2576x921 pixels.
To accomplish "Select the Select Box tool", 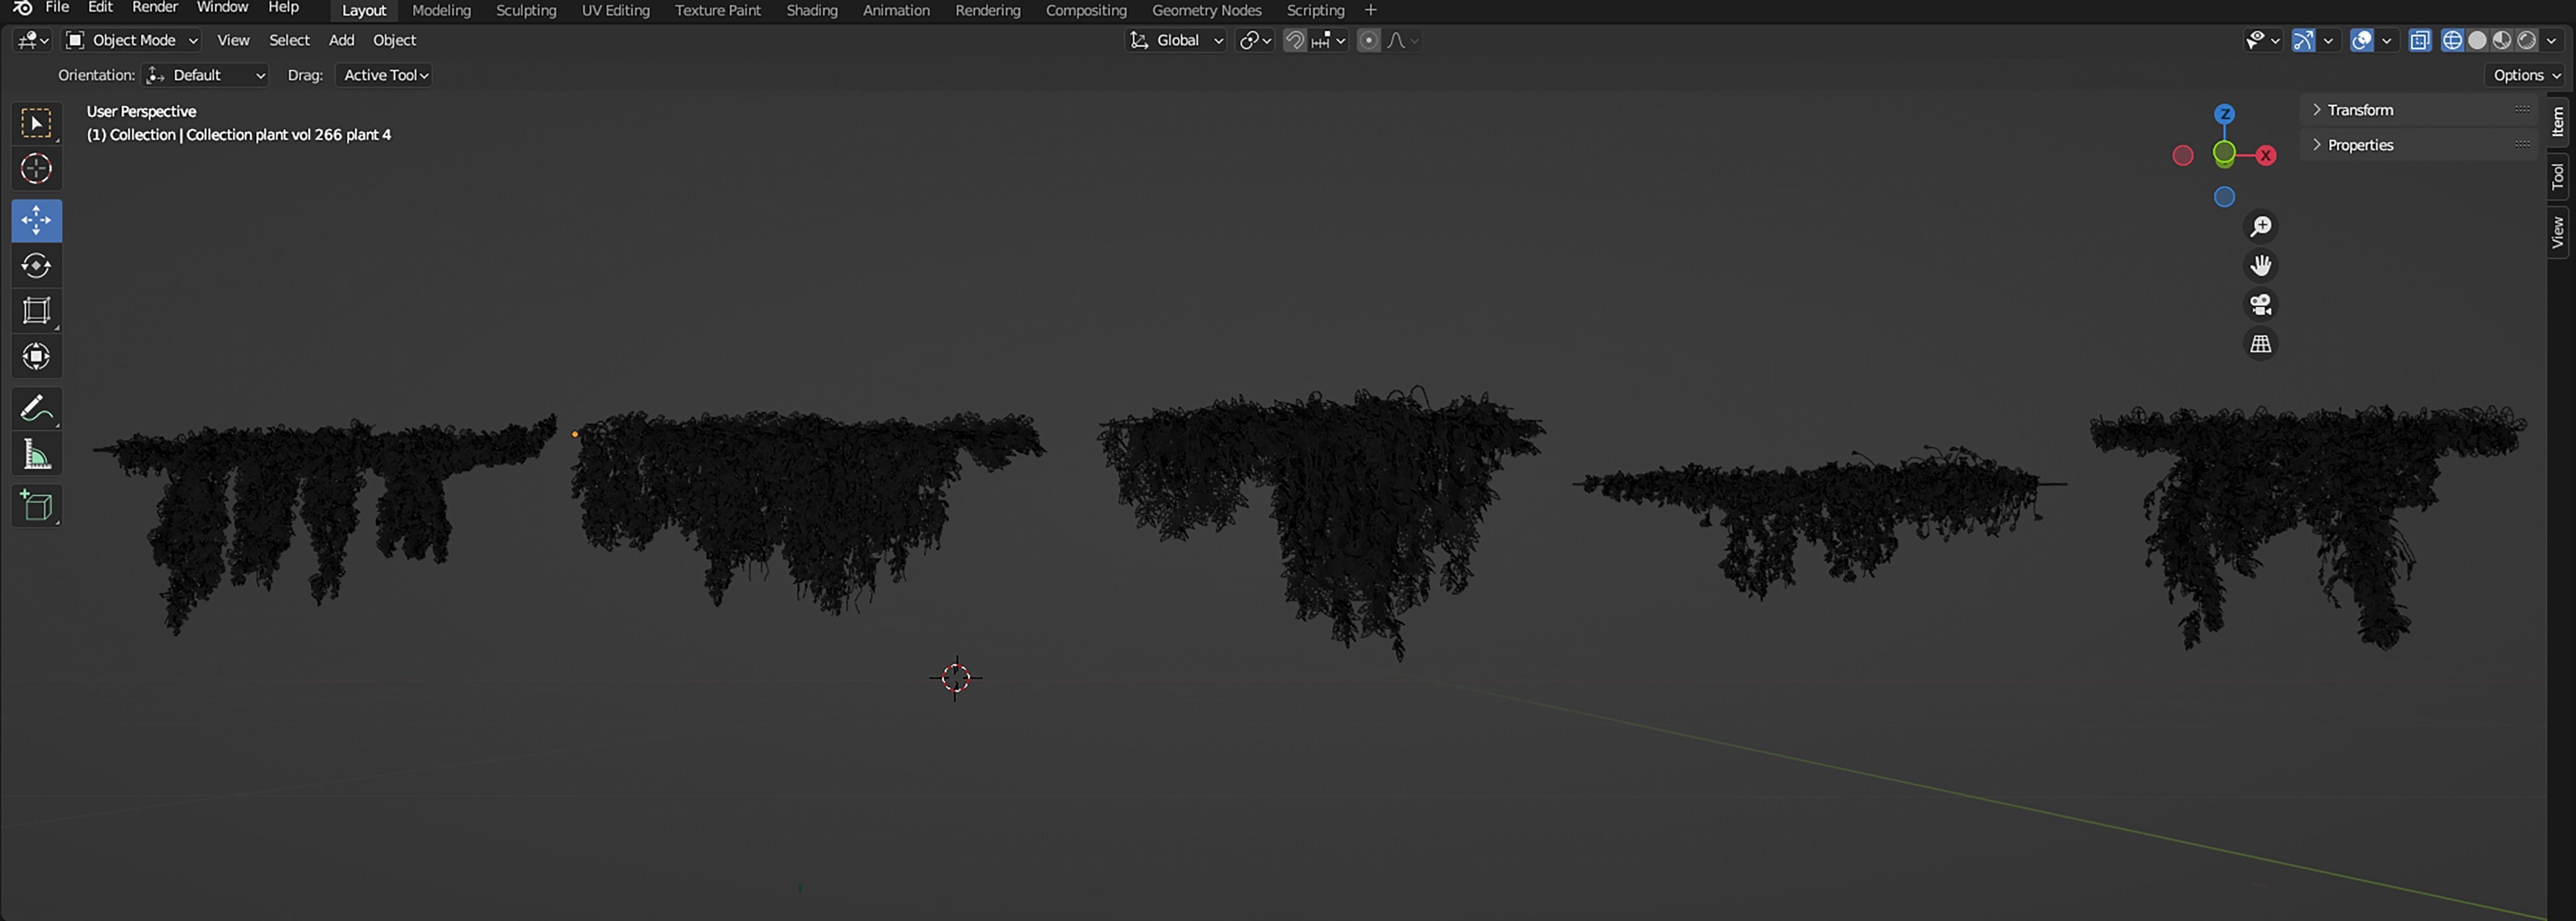I will (x=37, y=124).
